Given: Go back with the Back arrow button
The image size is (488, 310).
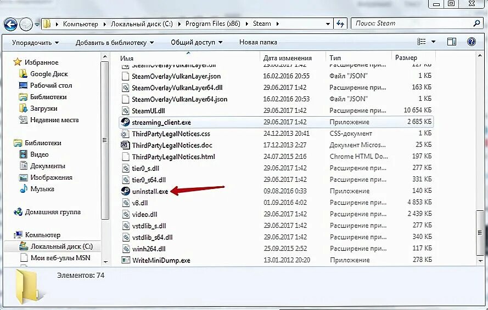Looking at the screenshot, I should 10,24.
